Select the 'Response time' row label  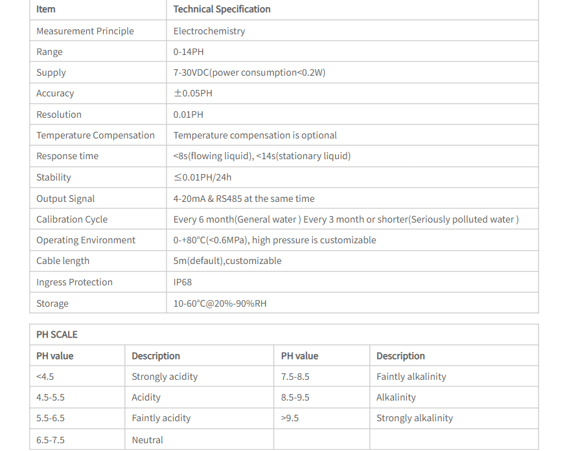point(67,156)
